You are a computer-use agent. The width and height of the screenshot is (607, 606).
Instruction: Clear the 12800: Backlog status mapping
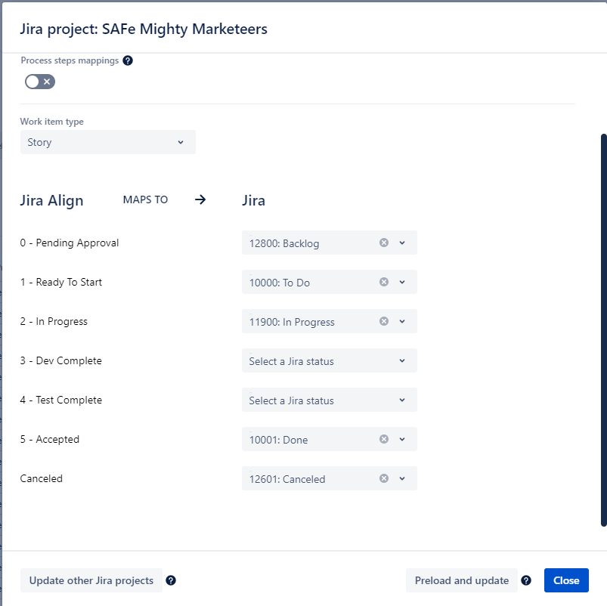tap(383, 243)
